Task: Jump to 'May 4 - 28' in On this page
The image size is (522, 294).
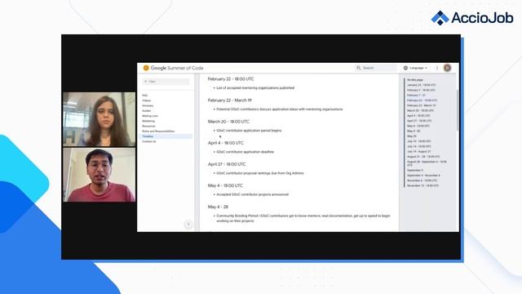Action: (x=414, y=131)
